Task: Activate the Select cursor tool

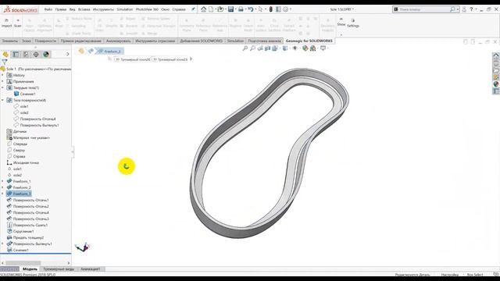Action: 260,9
